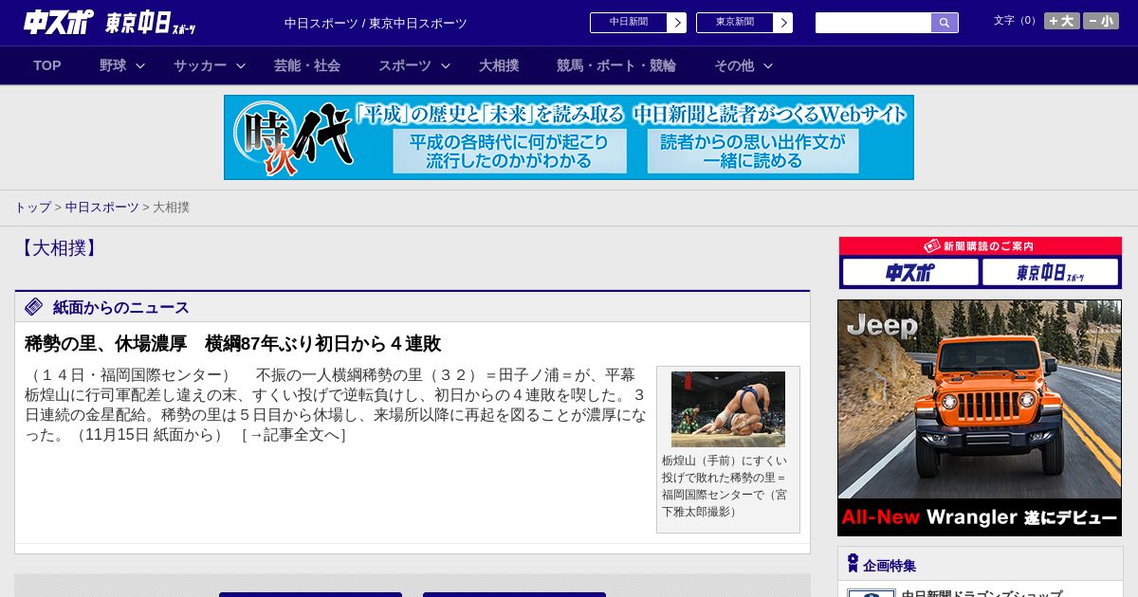This screenshot has height=597, width=1138.
Task: Open the sumo match photo thumbnail
Action: pos(728,409)
